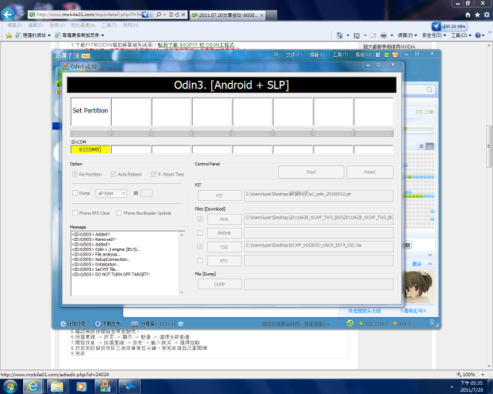Refresh the mobile01 page in the address bar
Image resolution: width=493 pixels, height=394 pixels.
coord(177,15)
